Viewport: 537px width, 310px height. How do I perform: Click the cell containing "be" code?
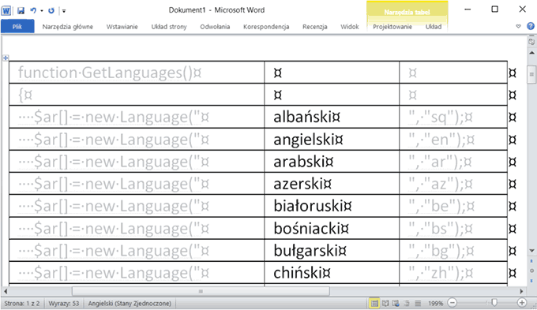click(453, 206)
